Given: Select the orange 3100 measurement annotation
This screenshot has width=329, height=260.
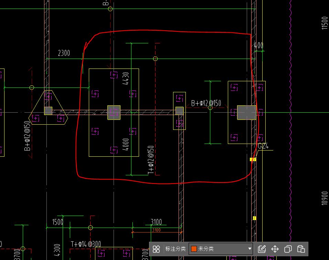Looking at the screenshot, I should (x=156, y=230).
